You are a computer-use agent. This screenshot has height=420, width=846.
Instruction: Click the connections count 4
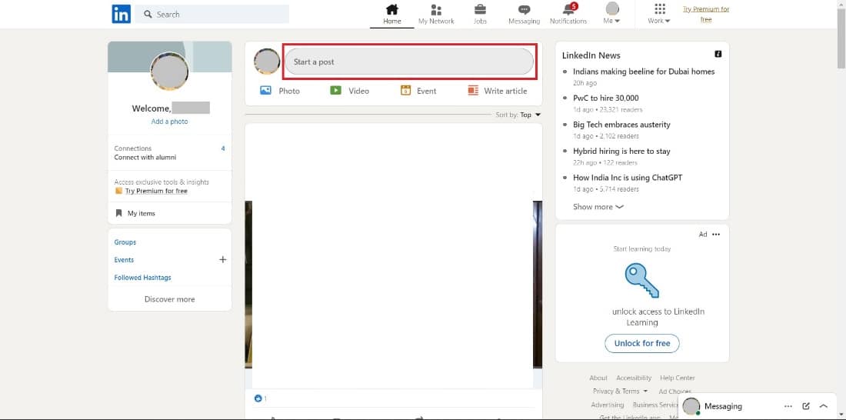[223, 148]
